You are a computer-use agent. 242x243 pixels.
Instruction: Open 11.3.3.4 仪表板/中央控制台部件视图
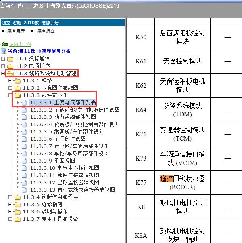tap(75, 124)
